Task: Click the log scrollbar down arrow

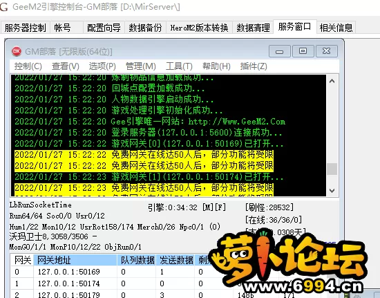Action: click(332, 191)
